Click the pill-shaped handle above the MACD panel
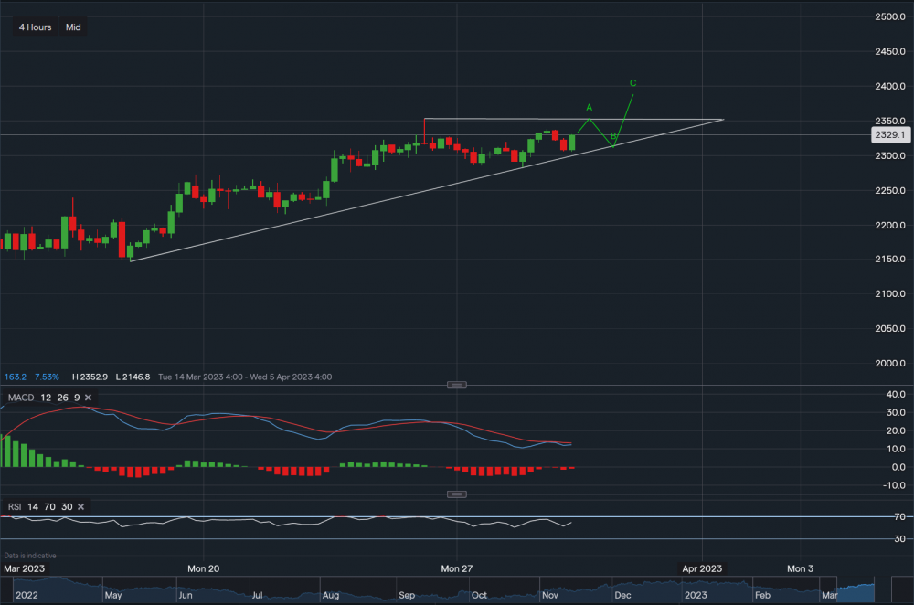Viewport: 914px width, 605px height. tap(456, 385)
